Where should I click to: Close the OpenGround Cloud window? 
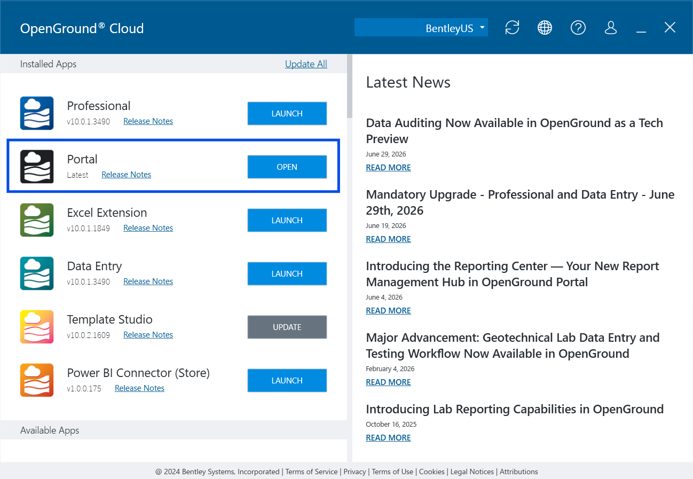[x=670, y=27]
